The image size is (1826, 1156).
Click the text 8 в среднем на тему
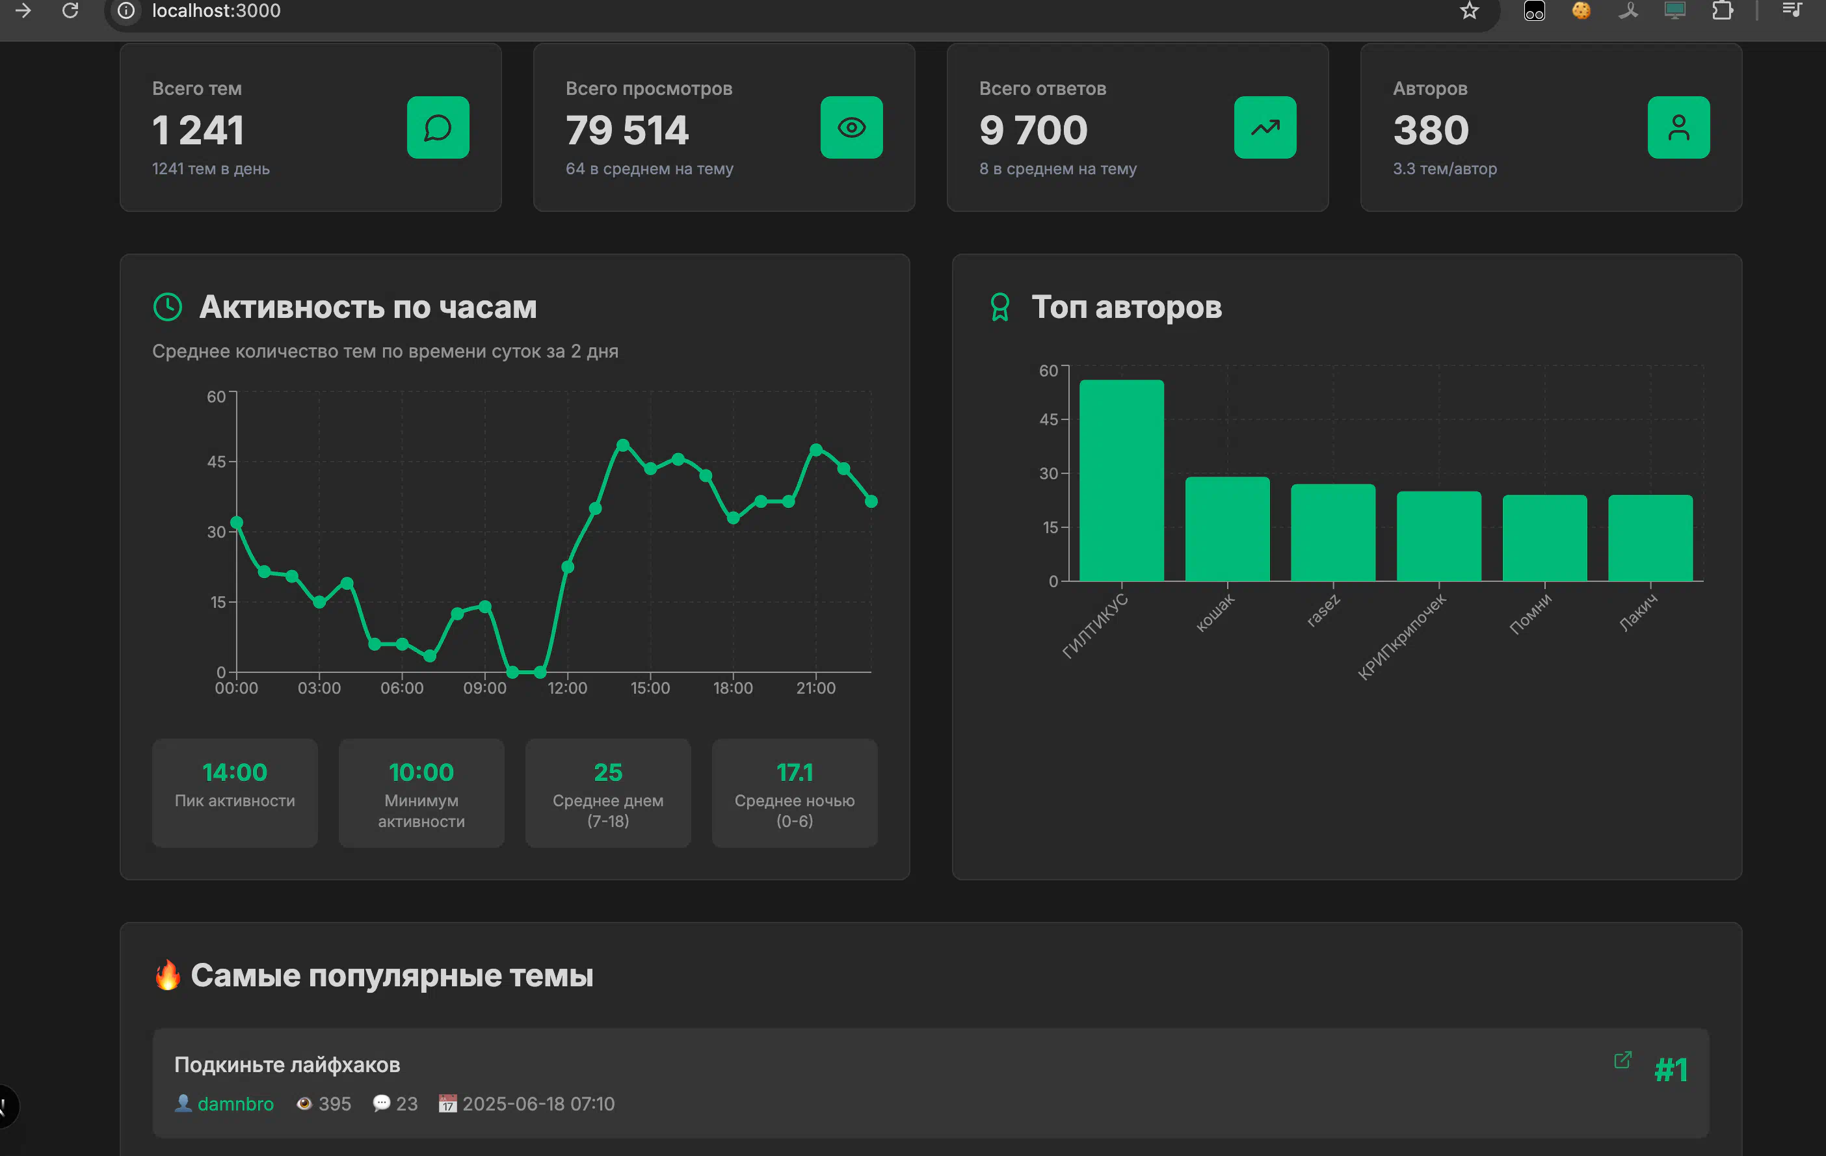(x=1058, y=168)
